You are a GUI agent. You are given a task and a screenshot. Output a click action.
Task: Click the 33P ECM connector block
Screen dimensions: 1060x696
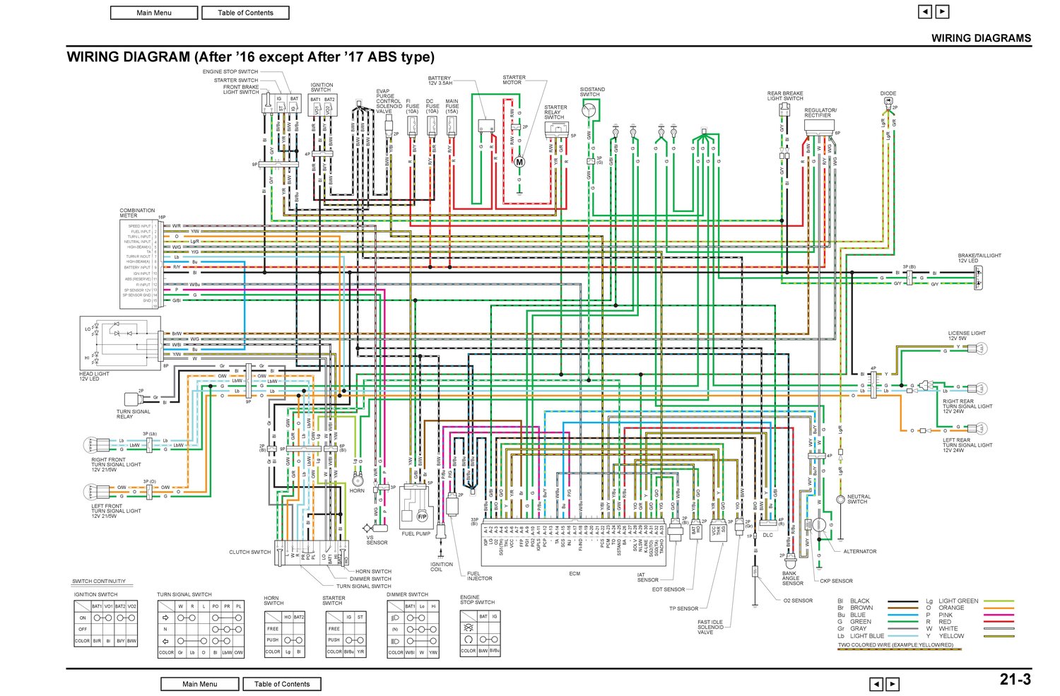573,541
